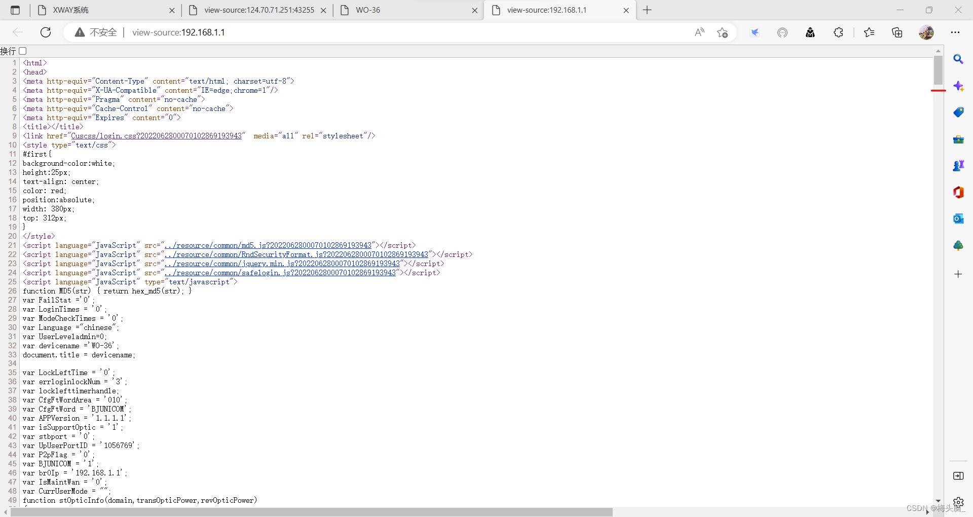Open the sidebar settings gear
The width and height of the screenshot is (973, 517).
click(958, 502)
